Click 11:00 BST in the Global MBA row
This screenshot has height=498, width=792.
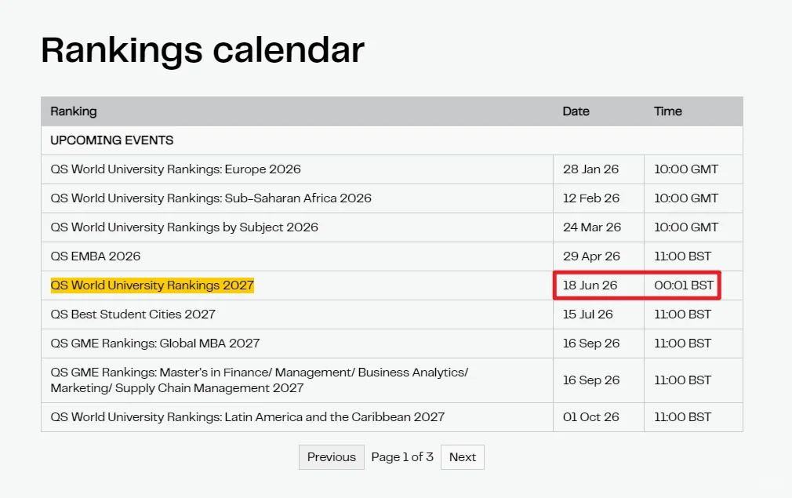(x=682, y=344)
